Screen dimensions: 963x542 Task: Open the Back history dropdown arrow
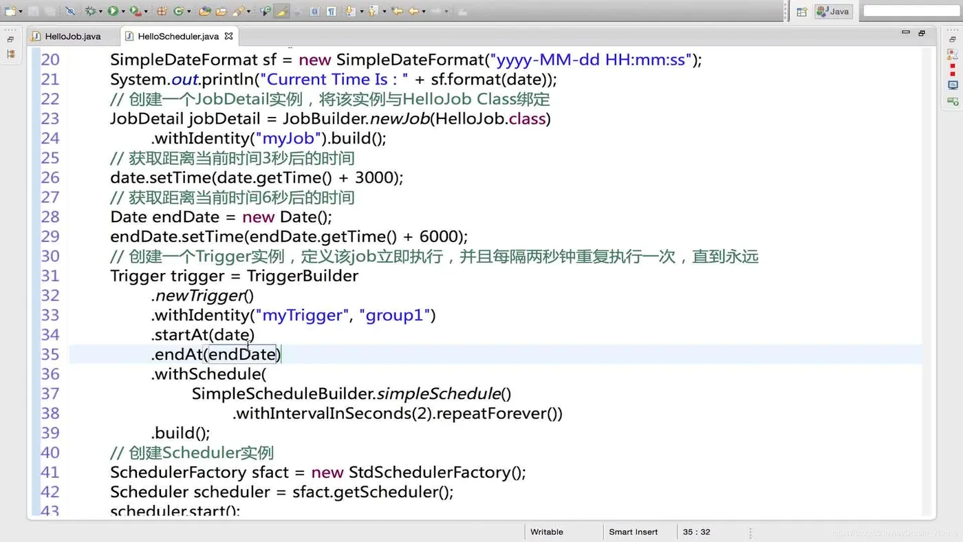tap(424, 12)
